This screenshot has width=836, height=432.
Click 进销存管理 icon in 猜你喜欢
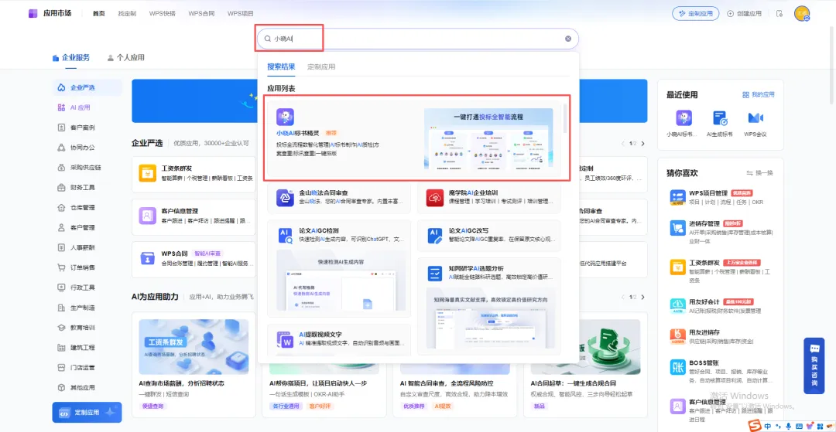coord(677,228)
